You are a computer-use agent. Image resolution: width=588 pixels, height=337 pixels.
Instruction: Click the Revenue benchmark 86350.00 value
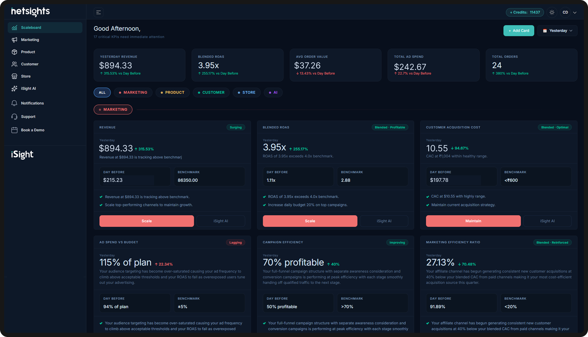(188, 180)
